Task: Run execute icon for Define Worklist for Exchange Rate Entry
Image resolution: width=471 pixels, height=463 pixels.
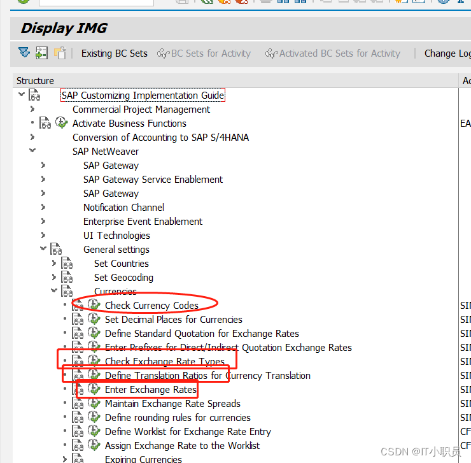Action: click(94, 431)
